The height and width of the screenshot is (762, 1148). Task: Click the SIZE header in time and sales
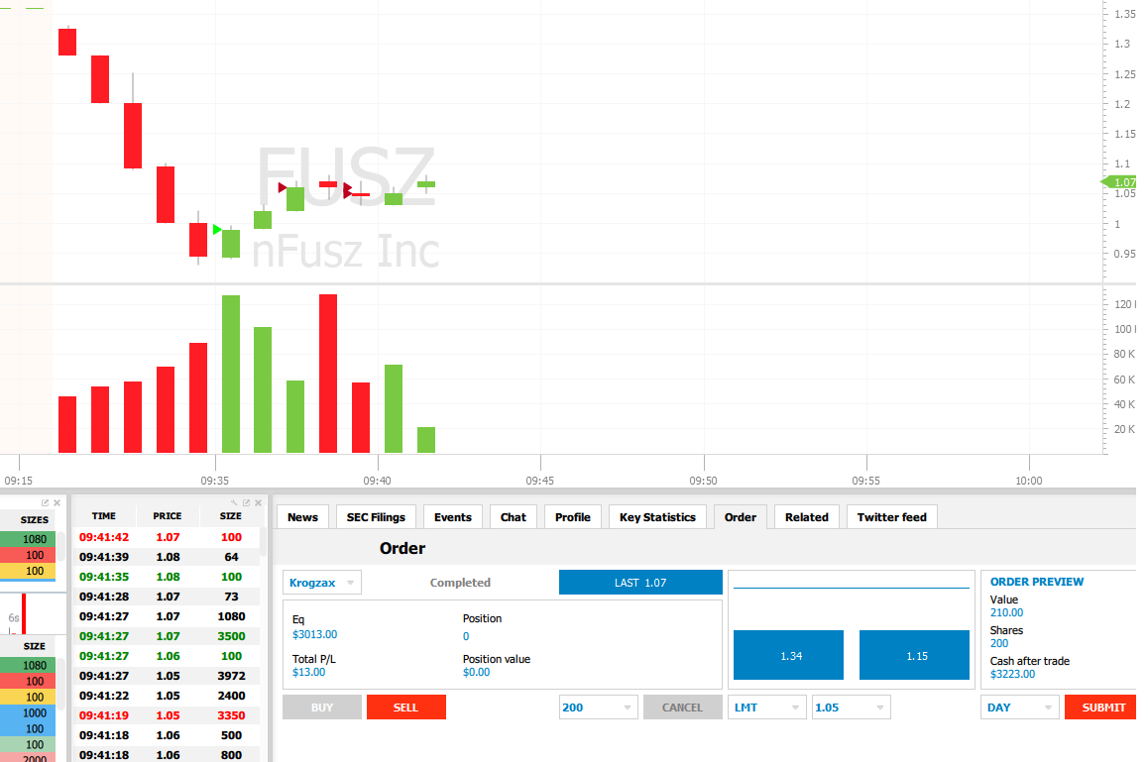pyautogui.click(x=231, y=516)
